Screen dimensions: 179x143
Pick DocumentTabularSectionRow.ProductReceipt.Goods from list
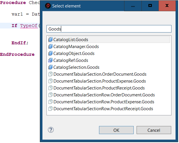tap(103, 109)
